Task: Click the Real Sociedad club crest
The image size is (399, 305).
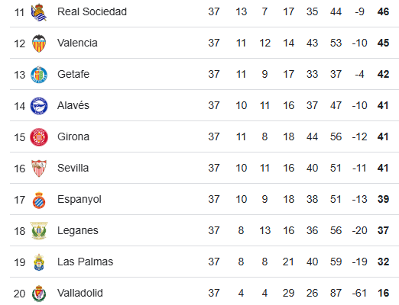Action: click(39, 12)
